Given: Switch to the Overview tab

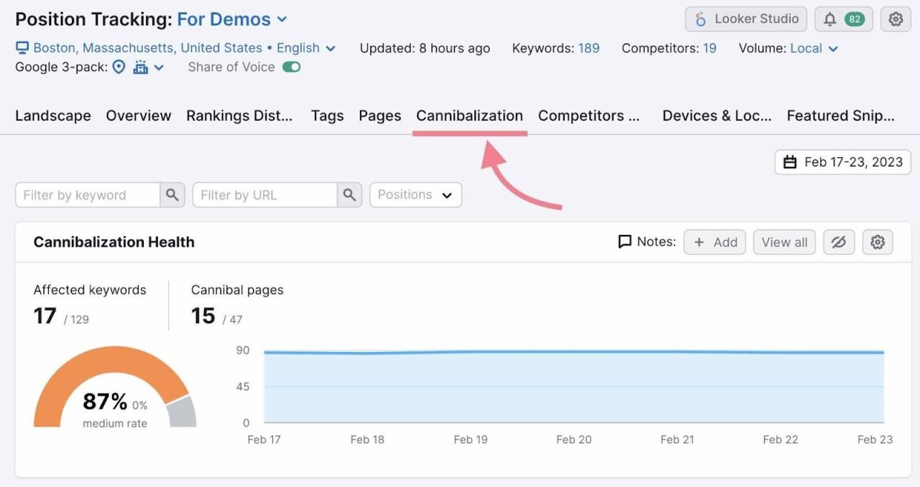Looking at the screenshot, I should click(x=138, y=116).
